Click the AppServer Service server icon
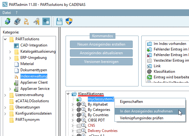Viewport: 189px width, 136px height. (16, 89)
